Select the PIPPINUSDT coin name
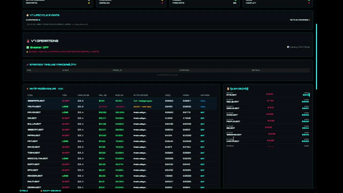The width and height of the screenshot is (343, 193). [34, 135]
